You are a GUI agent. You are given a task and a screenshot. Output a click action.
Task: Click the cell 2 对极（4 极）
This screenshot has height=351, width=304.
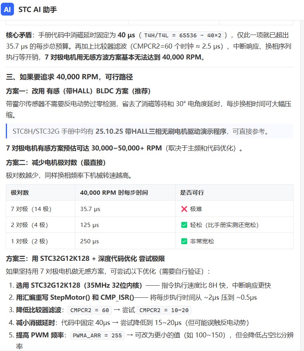point(40,225)
